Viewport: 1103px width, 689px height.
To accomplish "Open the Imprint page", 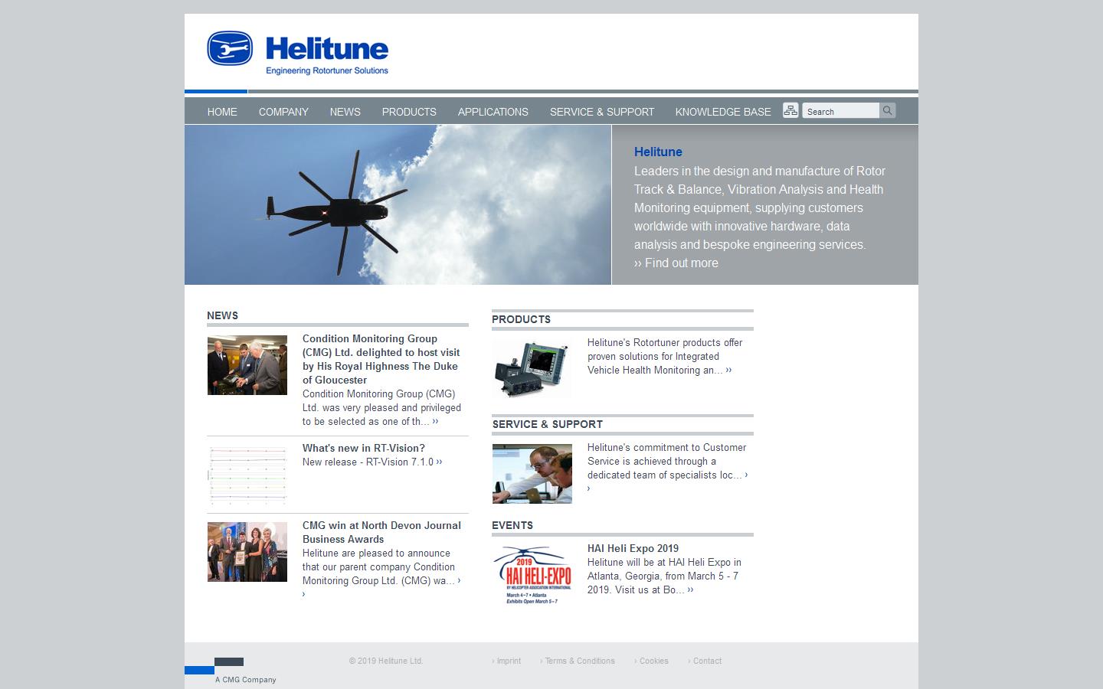I will pyautogui.click(x=508, y=661).
